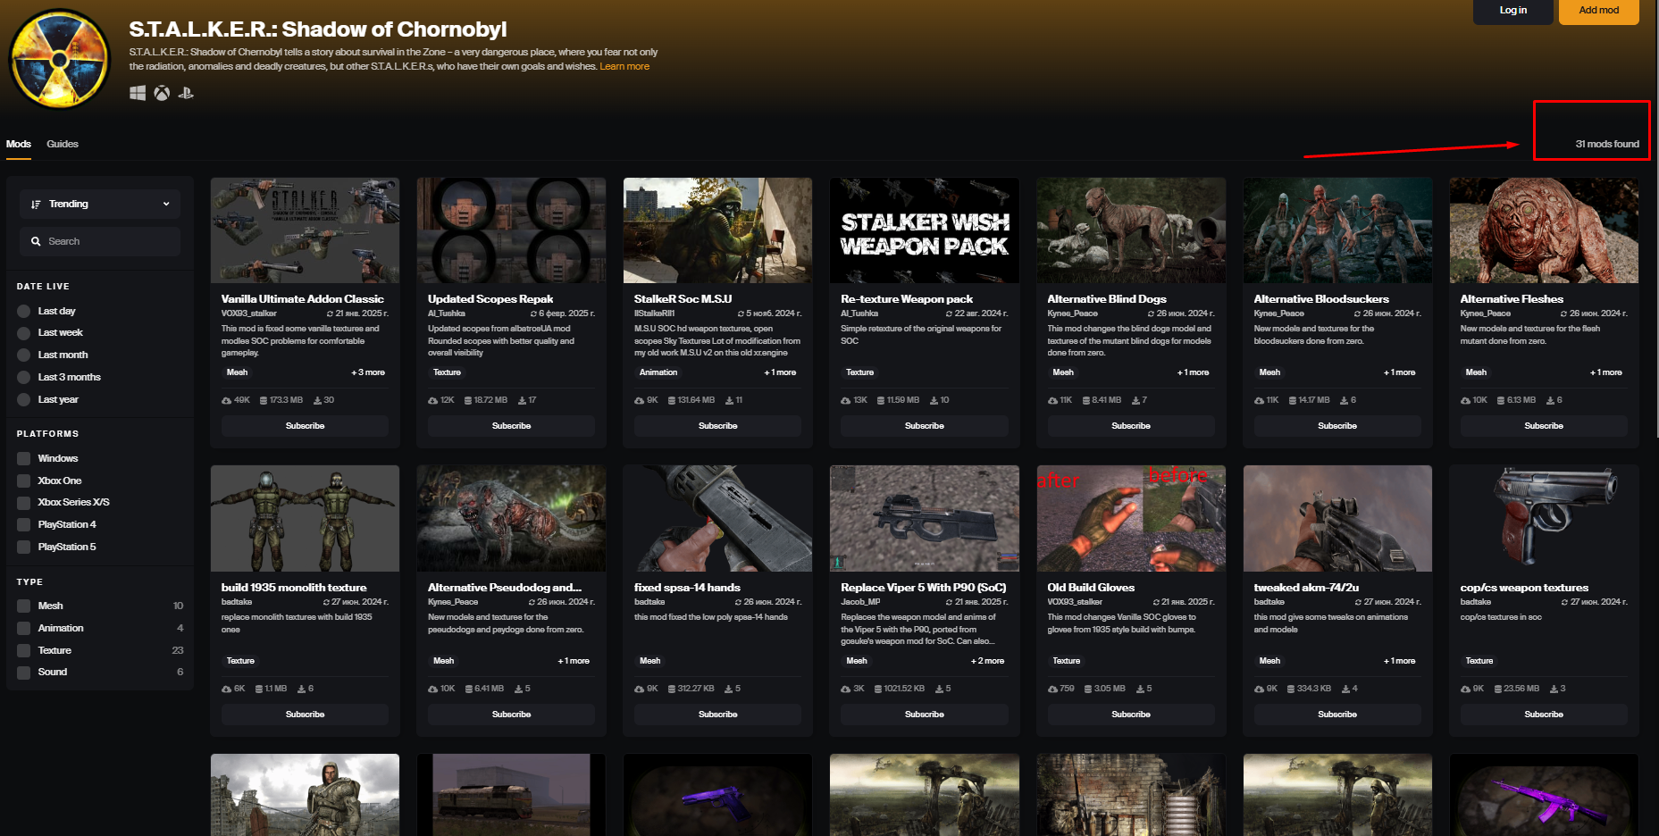Screen dimensions: 1659x836
Task: Click the downloads icon showing 5 on Alternative Pseudodog card
Action: 518,689
